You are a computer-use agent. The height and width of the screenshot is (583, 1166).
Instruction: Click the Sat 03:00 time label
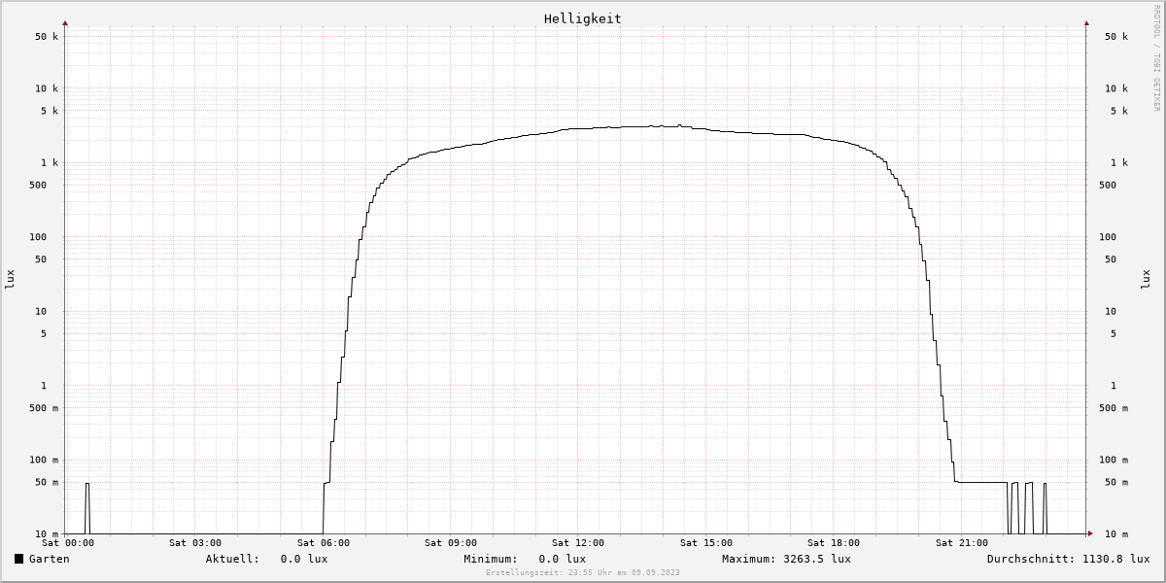(195, 543)
